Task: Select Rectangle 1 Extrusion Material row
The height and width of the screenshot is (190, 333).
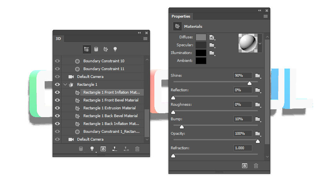Action: coord(103,108)
